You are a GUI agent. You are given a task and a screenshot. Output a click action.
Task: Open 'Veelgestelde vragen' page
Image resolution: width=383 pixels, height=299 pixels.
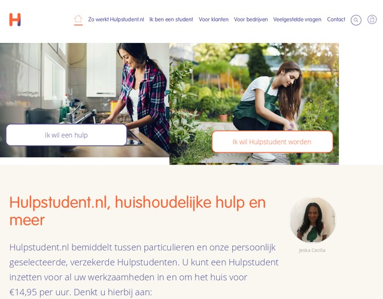tap(297, 20)
